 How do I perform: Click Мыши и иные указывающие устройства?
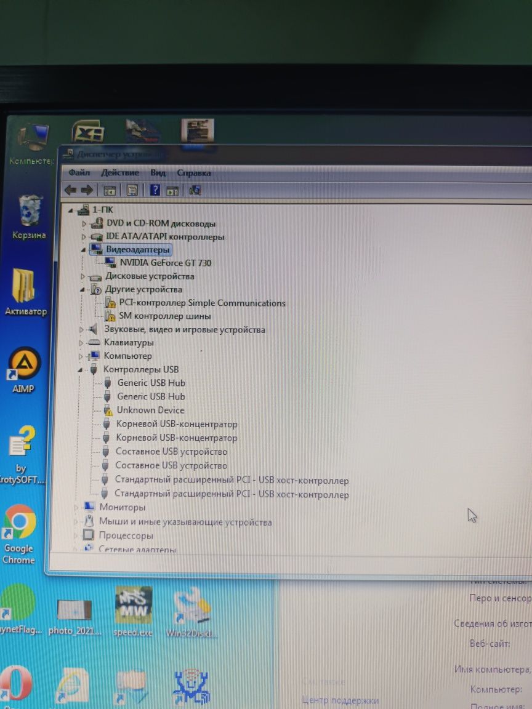coord(185,522)
